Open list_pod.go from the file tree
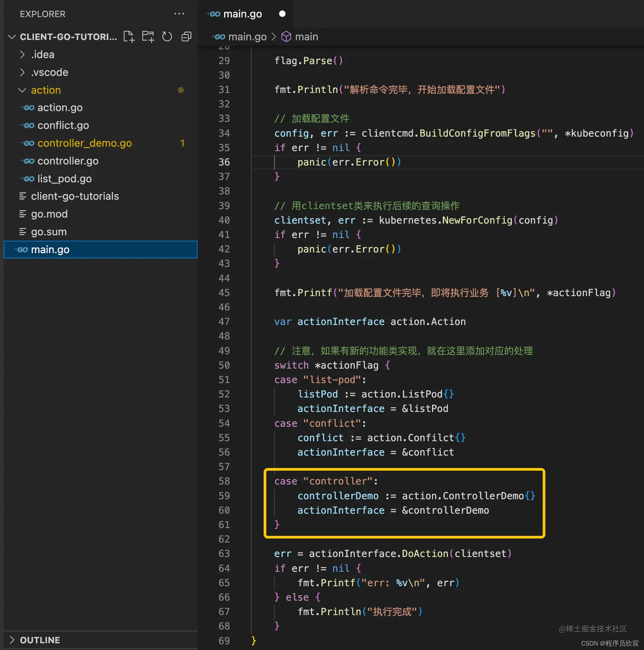The image size is (644, 650). [x=65, y=179]
